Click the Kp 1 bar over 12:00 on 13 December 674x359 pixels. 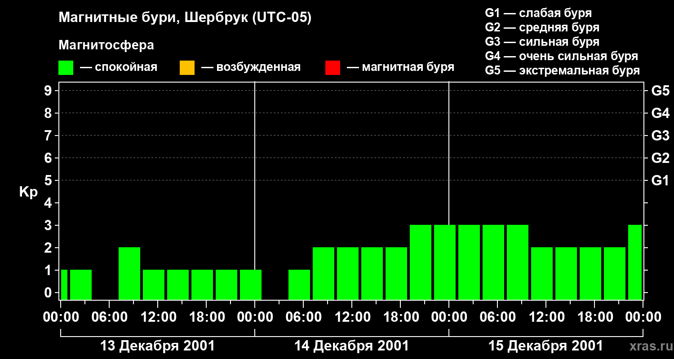tap(154, 285)
